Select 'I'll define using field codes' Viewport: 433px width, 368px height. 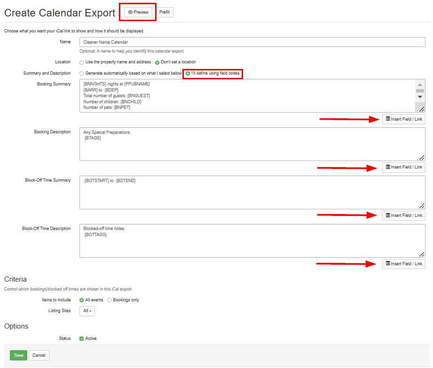pyautogui.click(x=188, y=74)
